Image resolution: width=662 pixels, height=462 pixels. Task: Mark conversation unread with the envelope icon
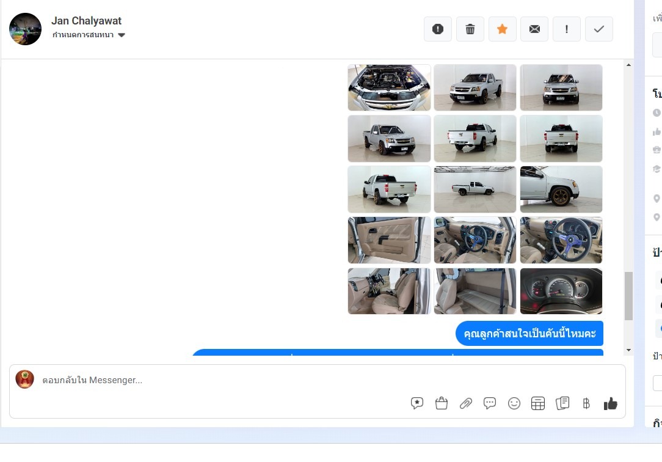tap(534, 29)
